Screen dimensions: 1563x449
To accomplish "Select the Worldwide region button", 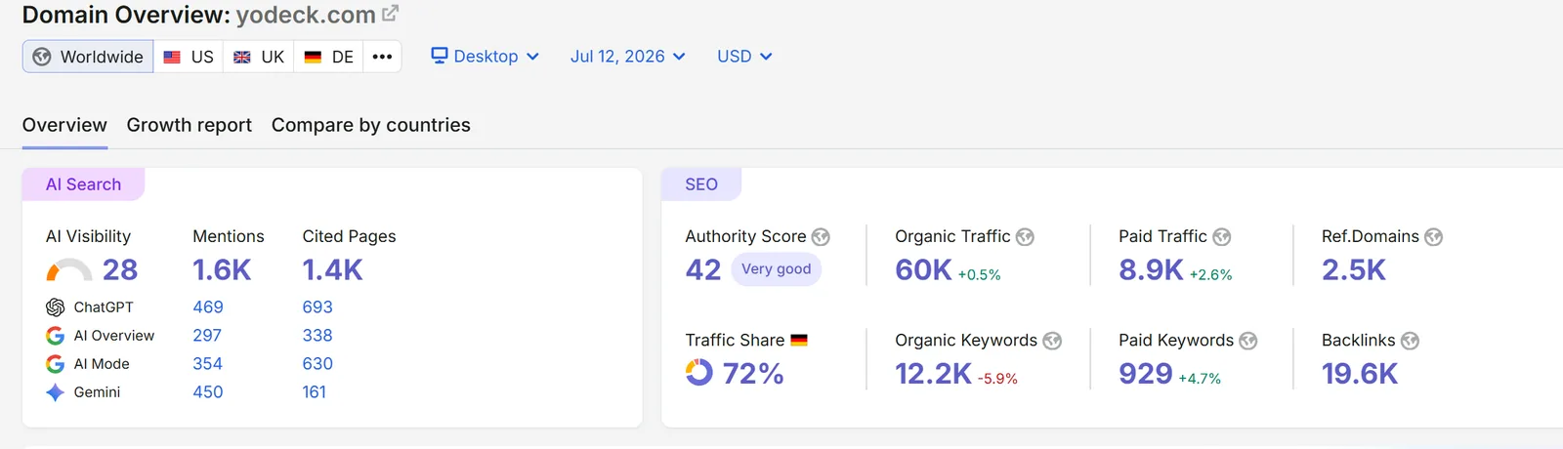I will (x=88, y=57).
